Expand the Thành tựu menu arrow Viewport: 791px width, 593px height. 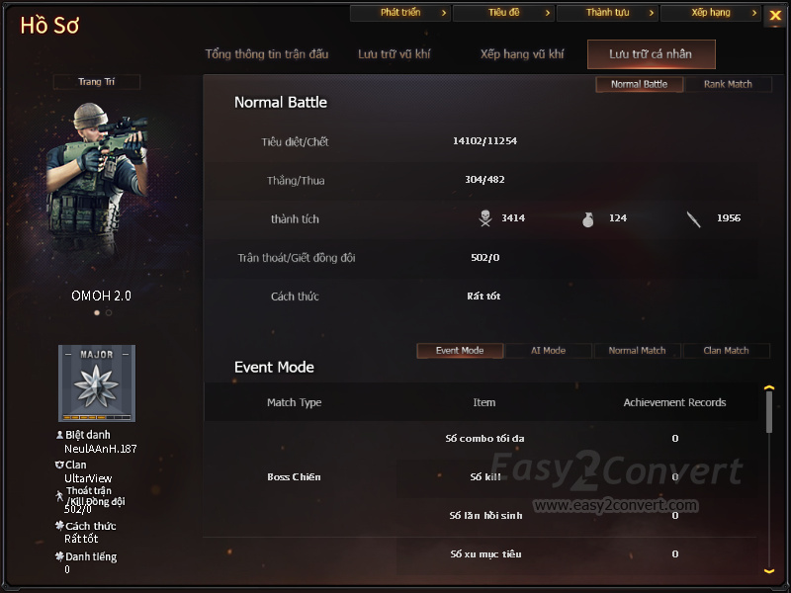click(x=652, y=13)
